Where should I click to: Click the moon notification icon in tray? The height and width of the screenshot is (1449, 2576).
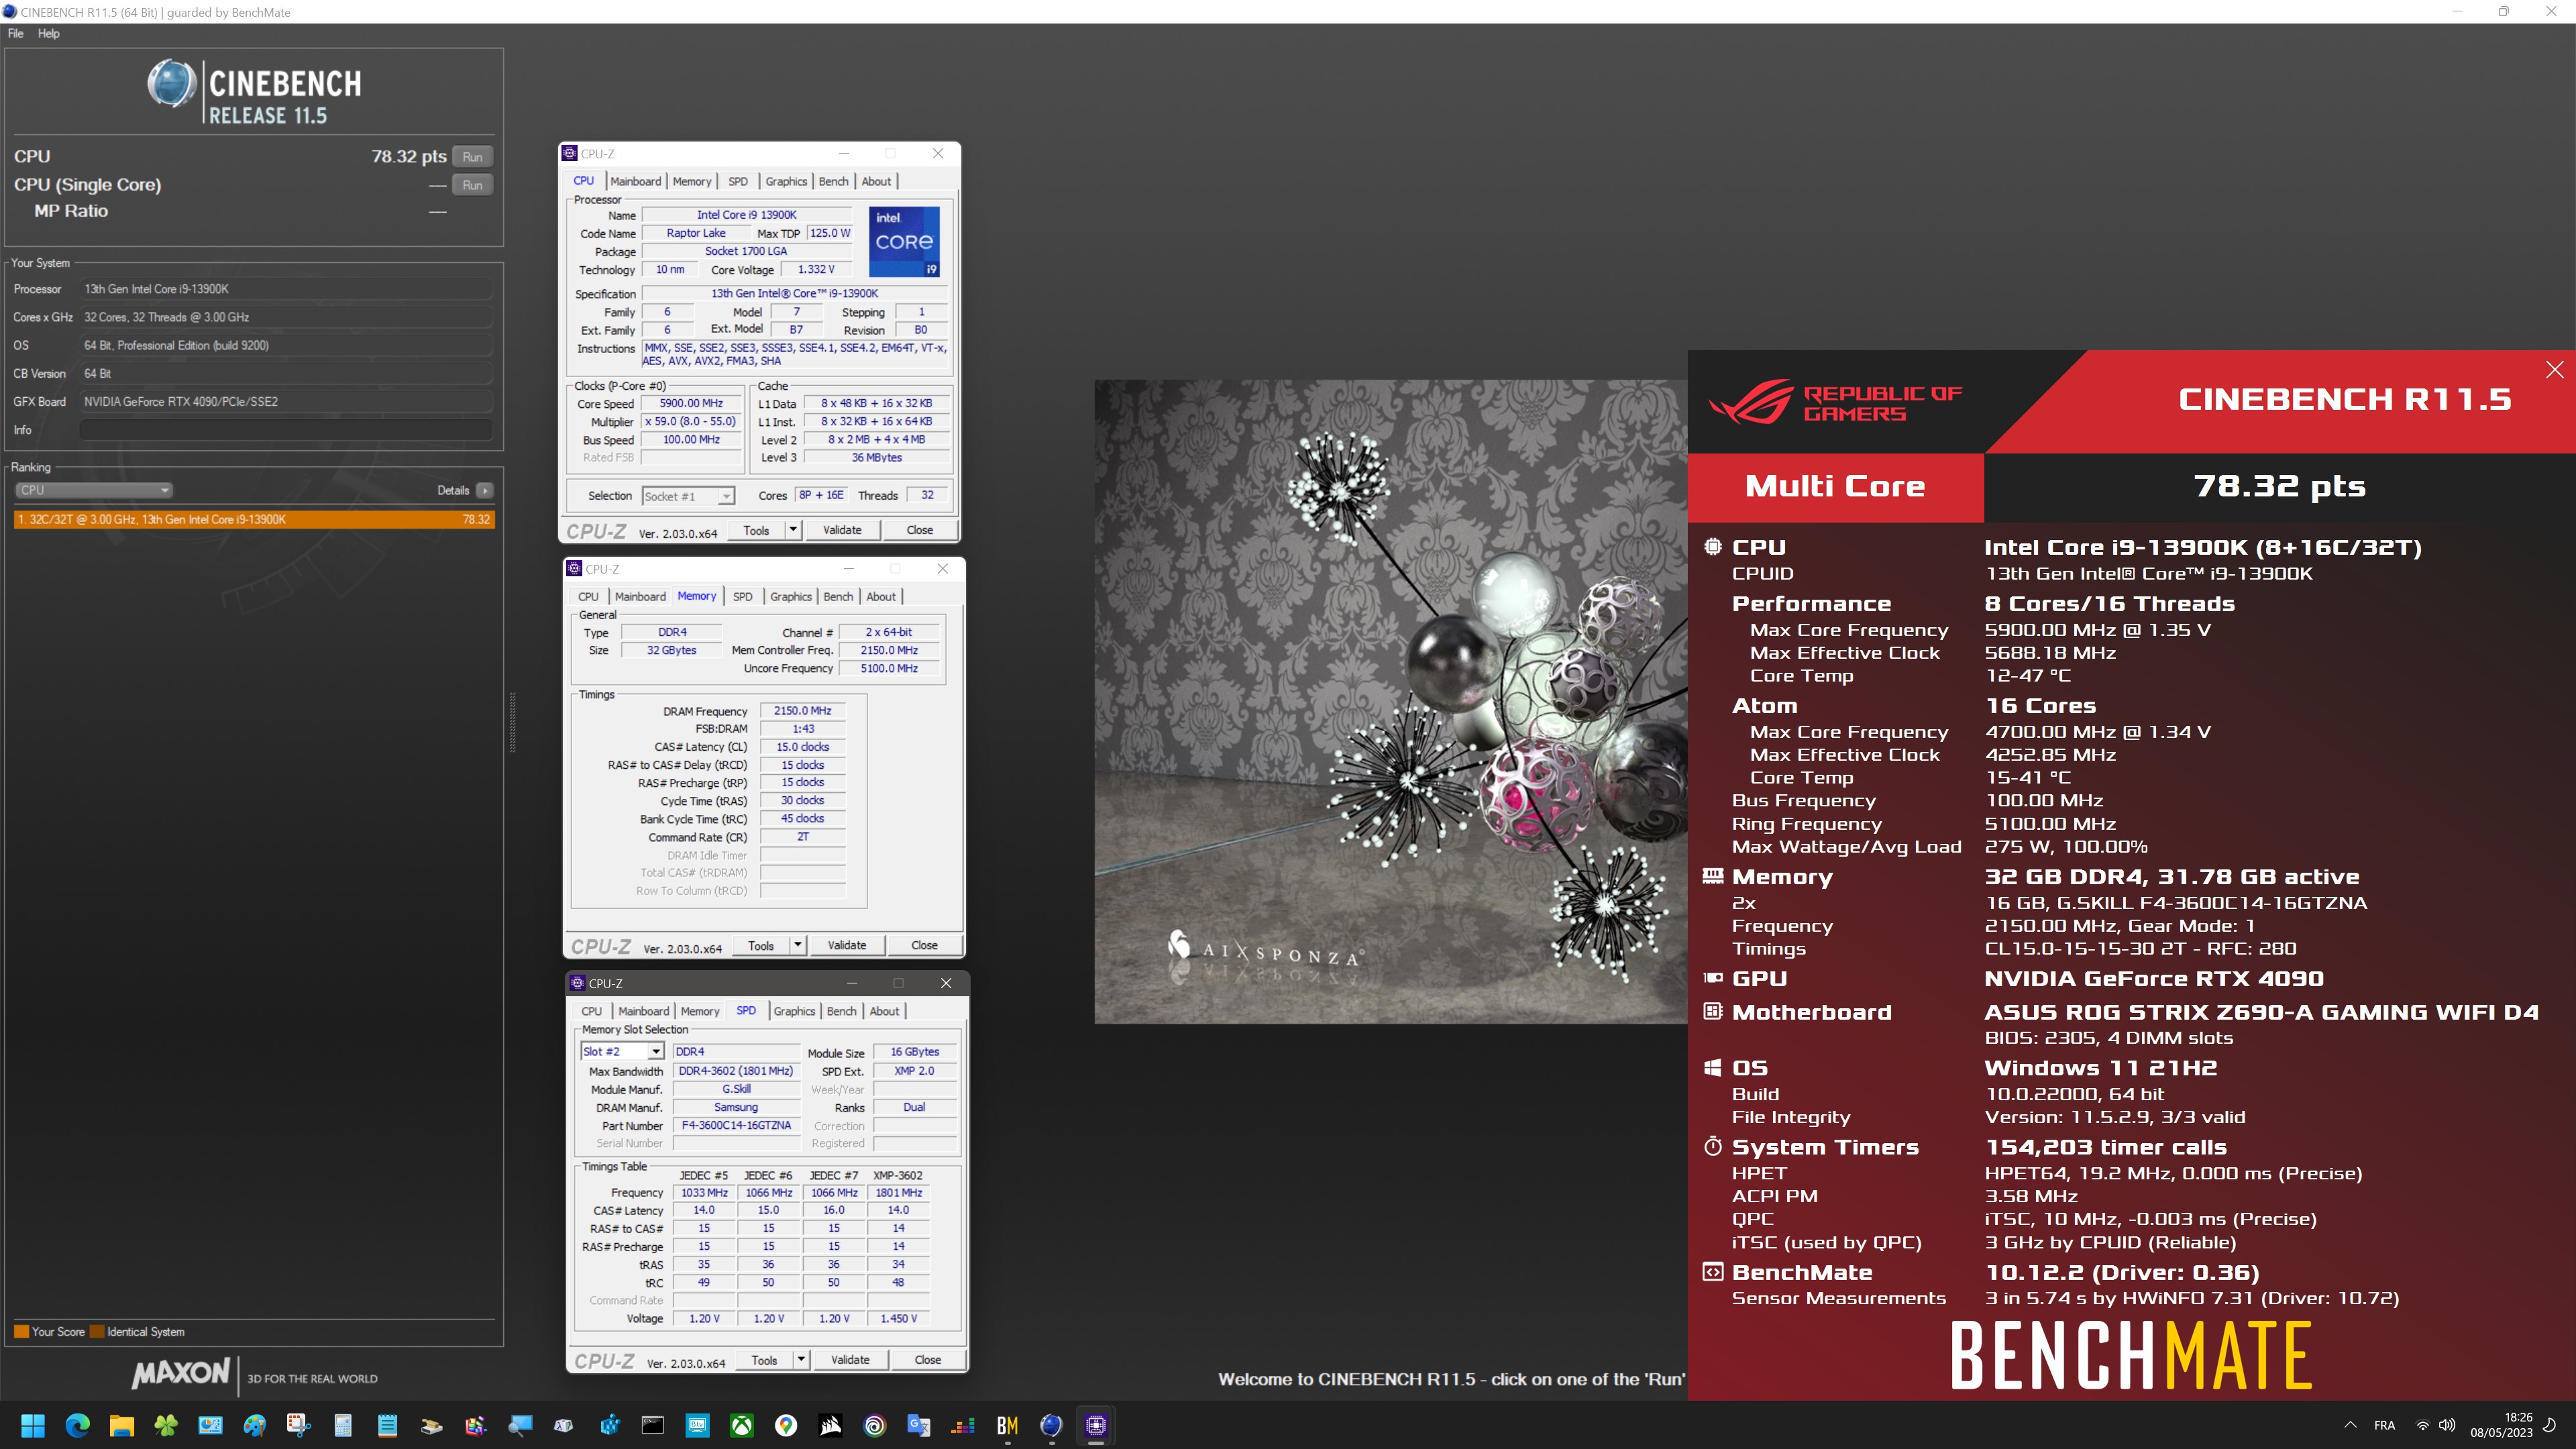2550,1425
